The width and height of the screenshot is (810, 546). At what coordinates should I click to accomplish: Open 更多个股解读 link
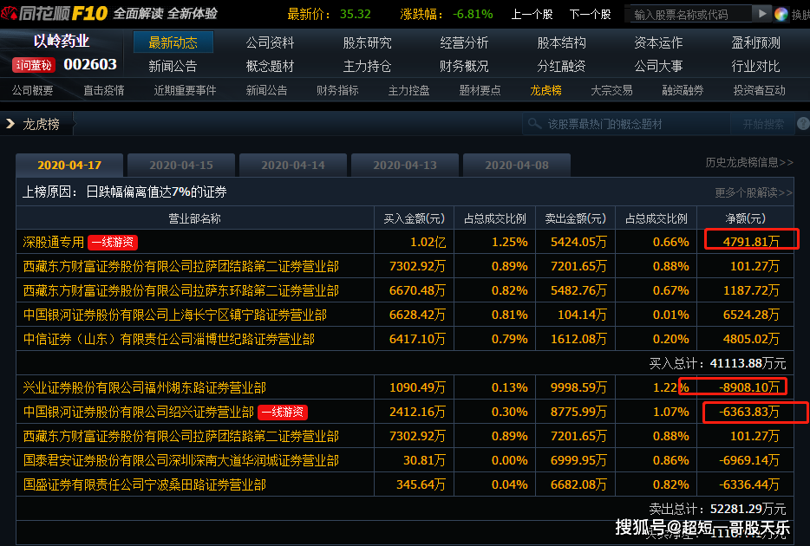coord(753,193)
